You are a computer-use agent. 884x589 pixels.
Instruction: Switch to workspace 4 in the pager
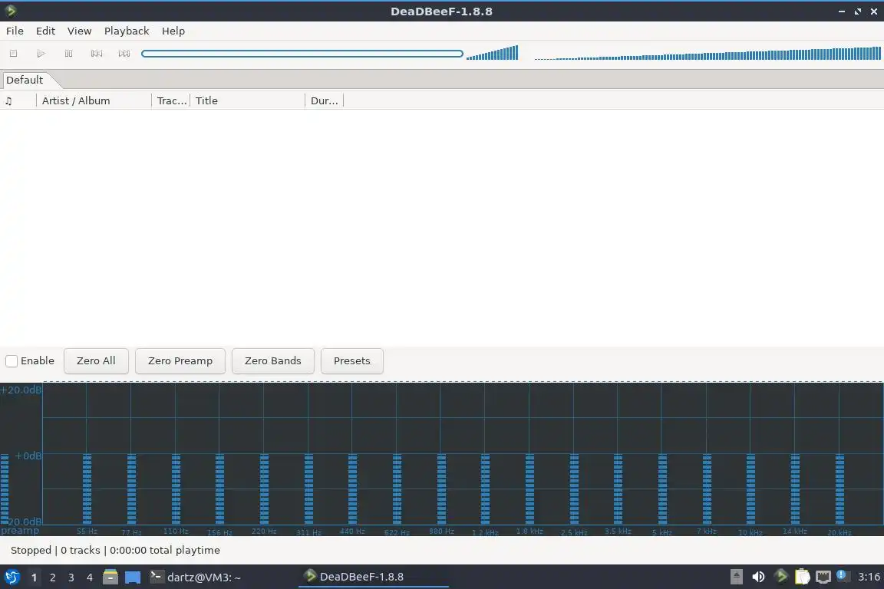coord(89,577)
